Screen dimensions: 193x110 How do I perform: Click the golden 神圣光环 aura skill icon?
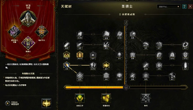pos(46,103)
